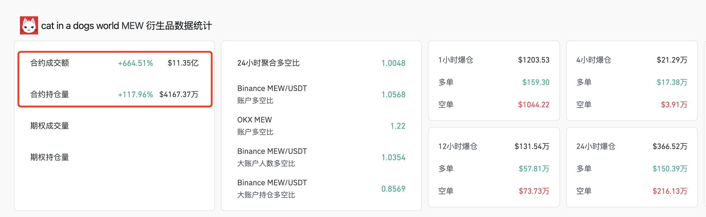Open Binance MEW/USDT 账户多空比 entry
706x217 pixels.
pos(272,94)
